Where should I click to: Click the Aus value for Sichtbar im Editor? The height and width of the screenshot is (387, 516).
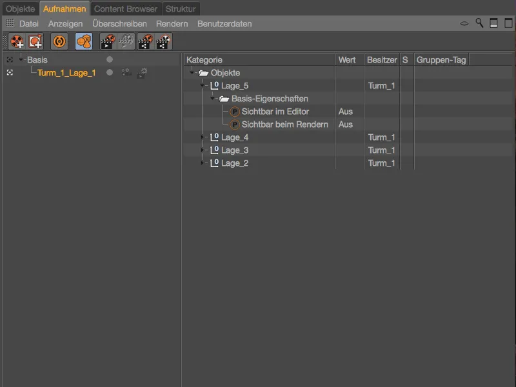(x=346, y=112)
